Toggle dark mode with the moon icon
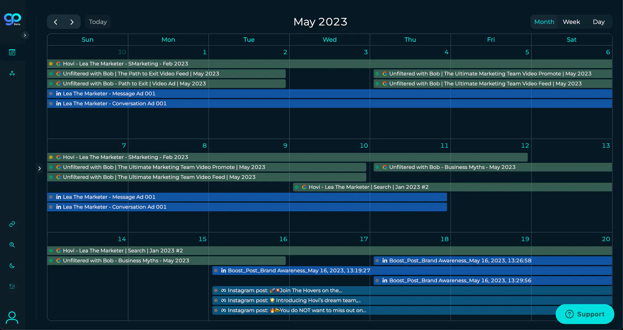The height and width of the screenshot is (330, 623). point(12,266)
